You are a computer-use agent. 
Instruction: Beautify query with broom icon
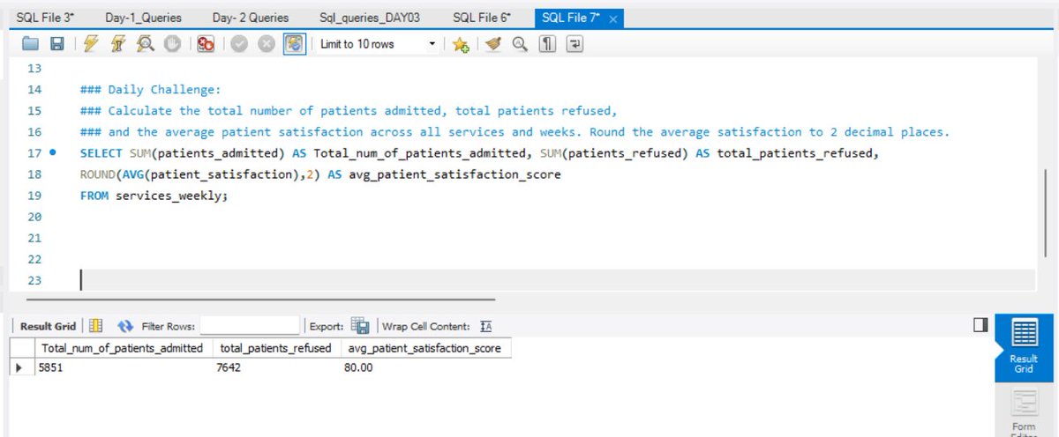493,44
